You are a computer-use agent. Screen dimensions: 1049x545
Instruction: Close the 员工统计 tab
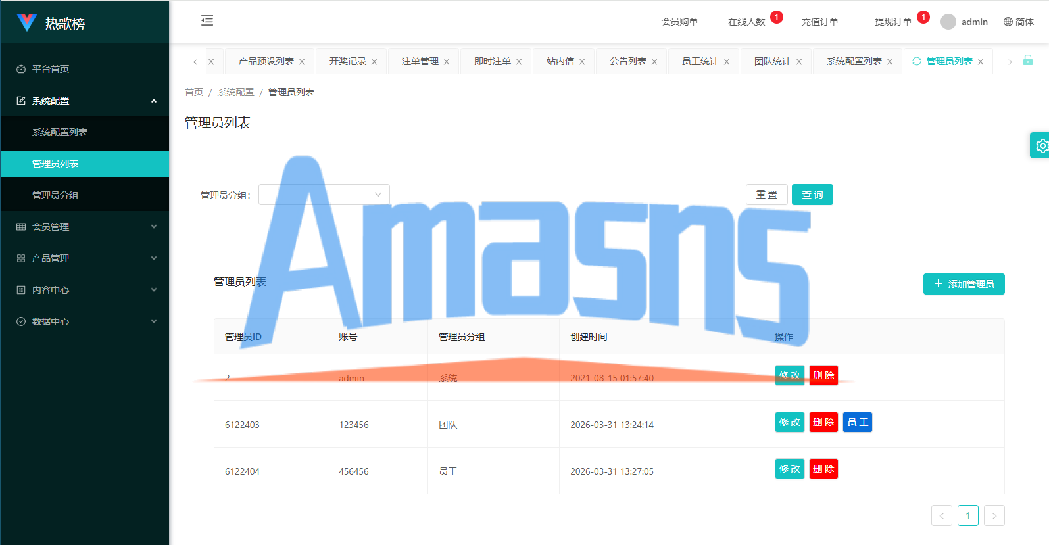[x=727, y=62]
